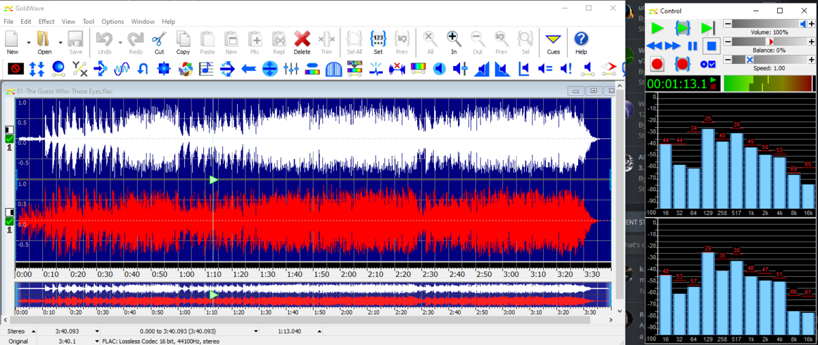818x345 pixels.
Task: Open the View menu
Action: tap(68, 22)
